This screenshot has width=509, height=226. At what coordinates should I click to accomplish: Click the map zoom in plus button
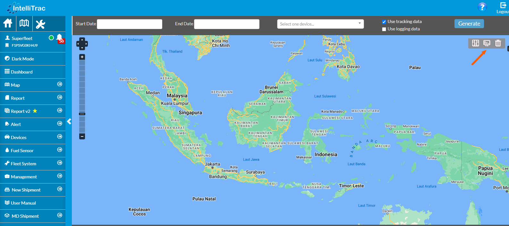click(x=82, y=57)
